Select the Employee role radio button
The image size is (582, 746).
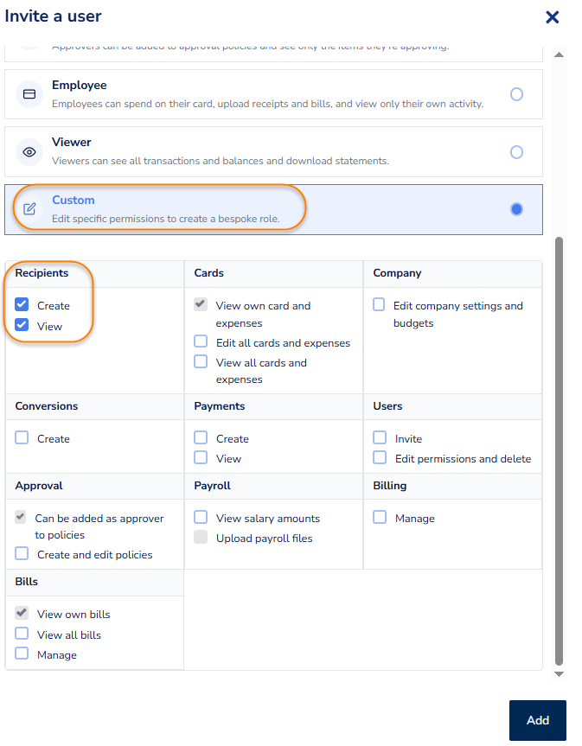coord(516,94)
